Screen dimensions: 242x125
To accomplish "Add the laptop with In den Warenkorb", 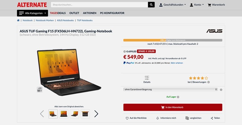I will click(173, 107).
